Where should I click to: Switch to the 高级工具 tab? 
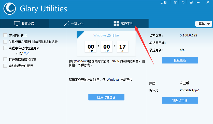coord(124,24)
